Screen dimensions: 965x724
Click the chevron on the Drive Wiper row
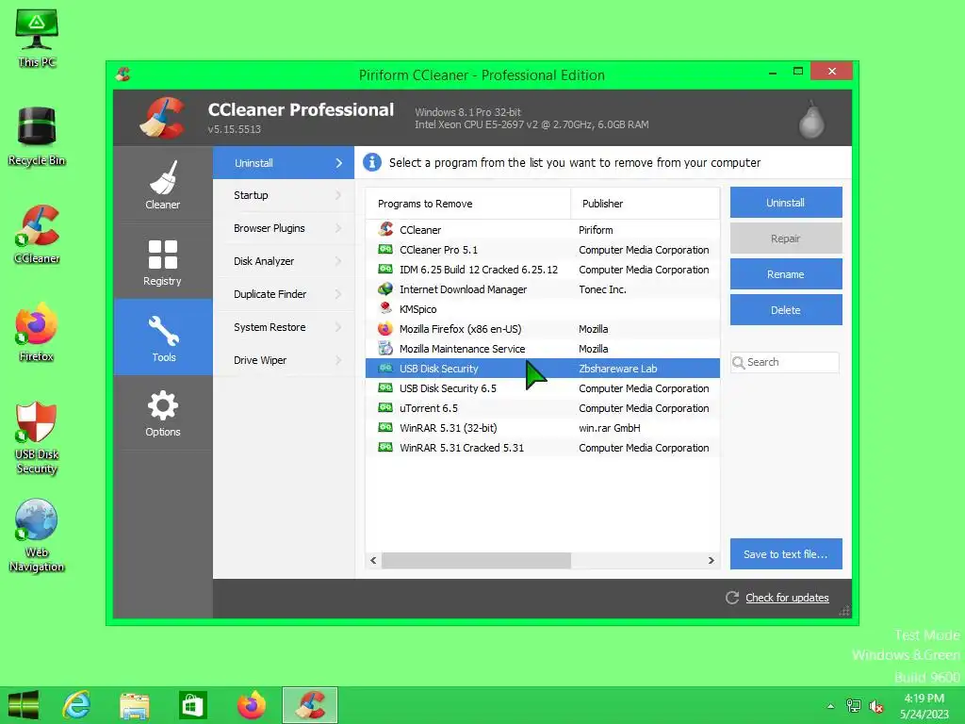tap(338, 360)
